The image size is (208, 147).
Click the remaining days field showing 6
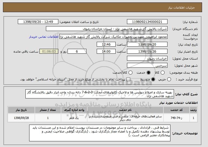(x=77, y=52)
